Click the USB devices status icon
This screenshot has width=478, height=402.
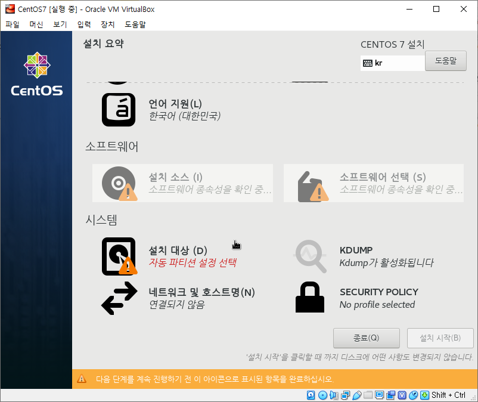click(x=356, y=395)
